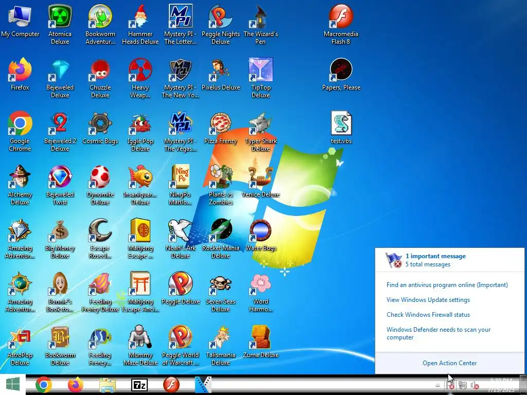Show hidden system tray icons arrow
Image resolution: width=527 pixels, height=395 pixels.
coord(437,385)
